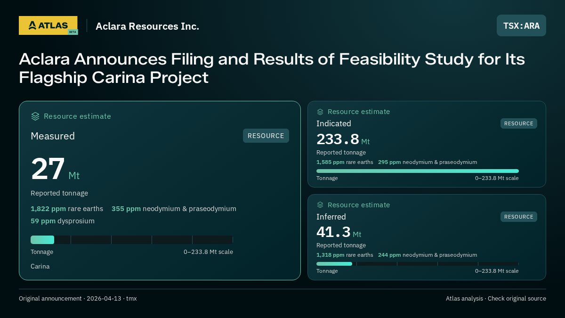Click the layers icon in the Measured card
This screenshot has width=565, height=318.
(35, 116)
